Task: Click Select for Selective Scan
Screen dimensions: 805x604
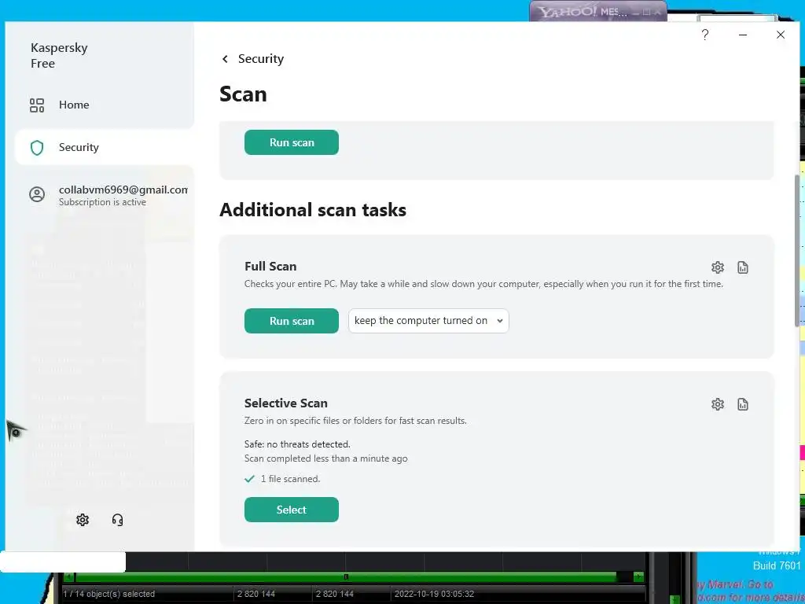Action: click(291, 510)
